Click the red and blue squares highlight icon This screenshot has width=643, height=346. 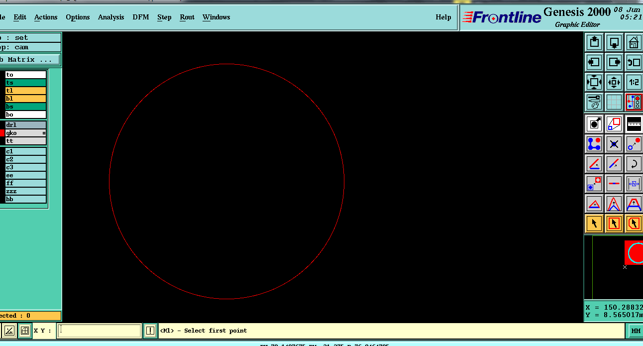[x=614, y=124]
